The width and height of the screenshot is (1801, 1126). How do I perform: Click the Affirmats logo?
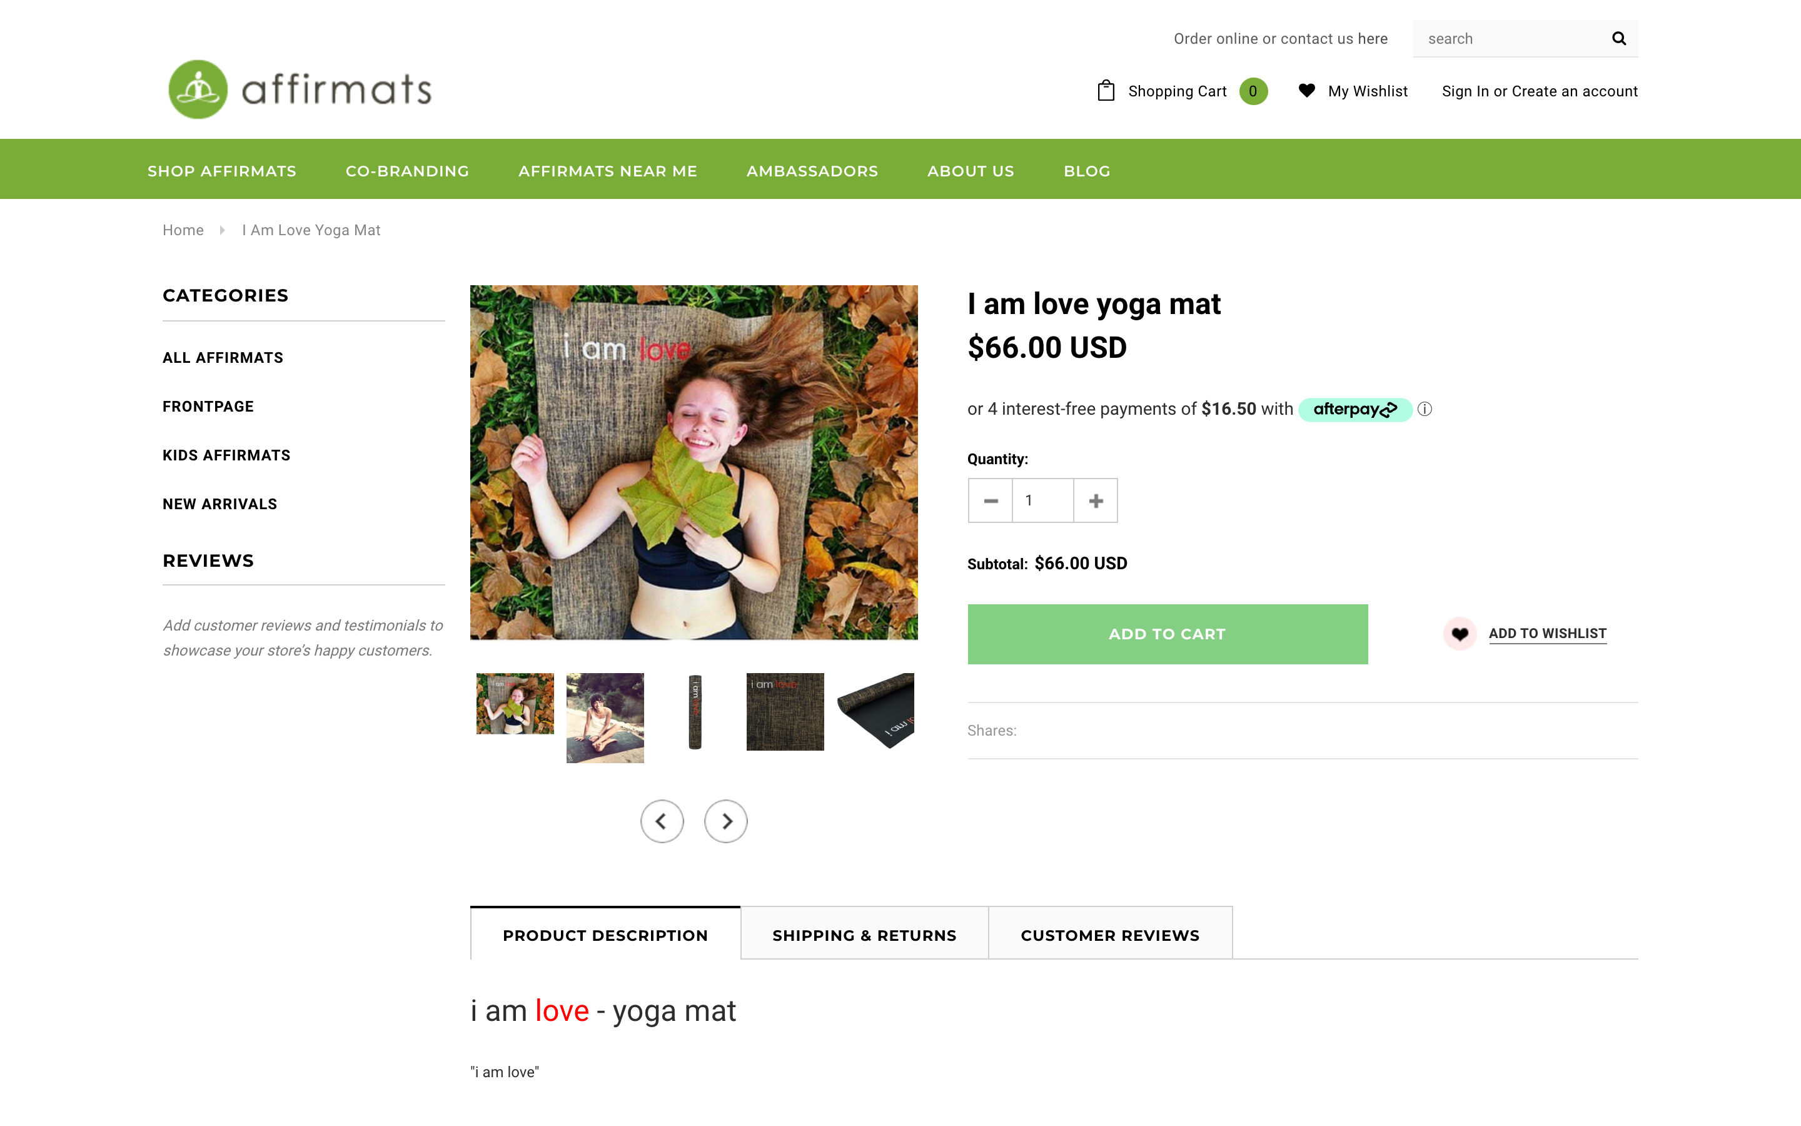coord(300,89)
